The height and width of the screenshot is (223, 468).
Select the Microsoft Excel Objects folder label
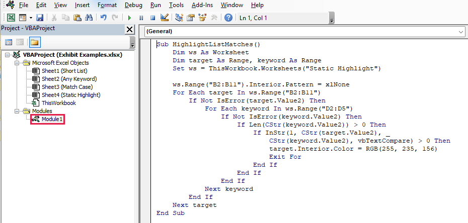(x=60, y=63)
